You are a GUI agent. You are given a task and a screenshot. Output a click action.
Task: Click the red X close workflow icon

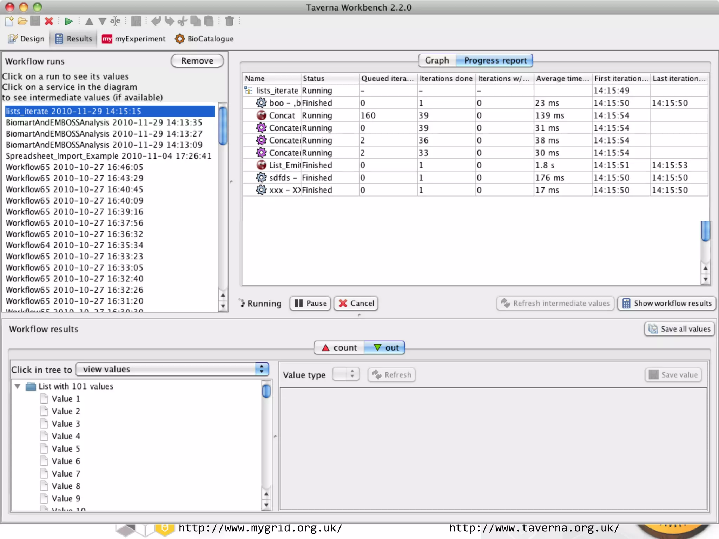[49, 21]
